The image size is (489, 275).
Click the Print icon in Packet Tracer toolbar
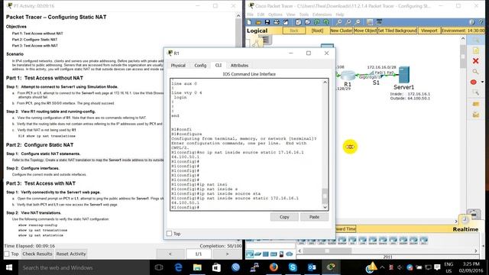coord(277,22)
